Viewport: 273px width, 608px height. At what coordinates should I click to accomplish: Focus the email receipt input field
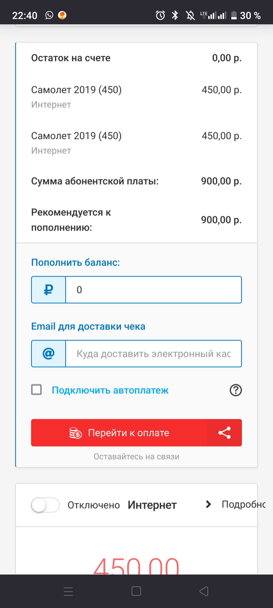click(x=153, y=354)
